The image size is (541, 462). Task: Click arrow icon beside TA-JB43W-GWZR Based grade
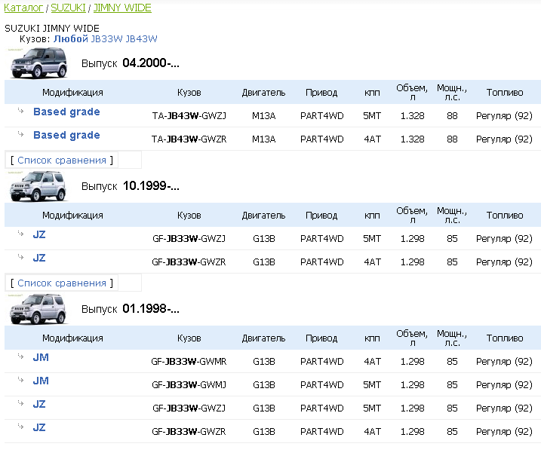(20, 134)
